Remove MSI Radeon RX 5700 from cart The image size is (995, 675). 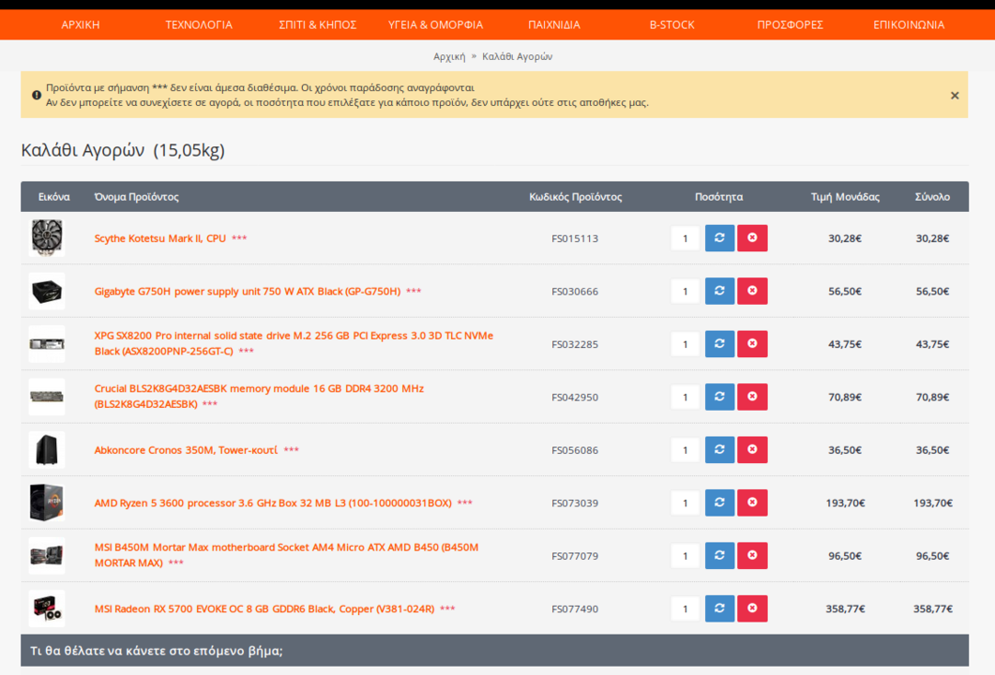pos(752,608)
